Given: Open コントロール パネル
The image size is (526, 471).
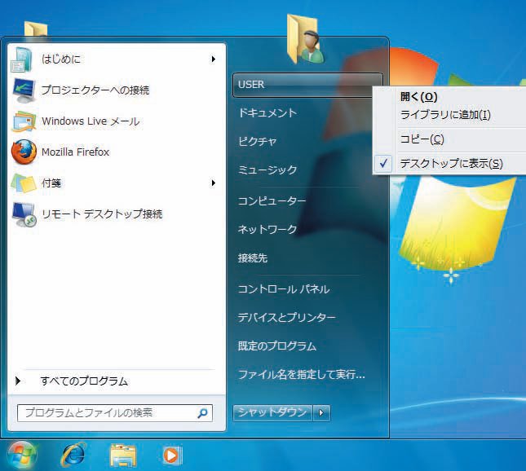Looking at the screenshot, I should pyautogui.click(x=284, y=289).
